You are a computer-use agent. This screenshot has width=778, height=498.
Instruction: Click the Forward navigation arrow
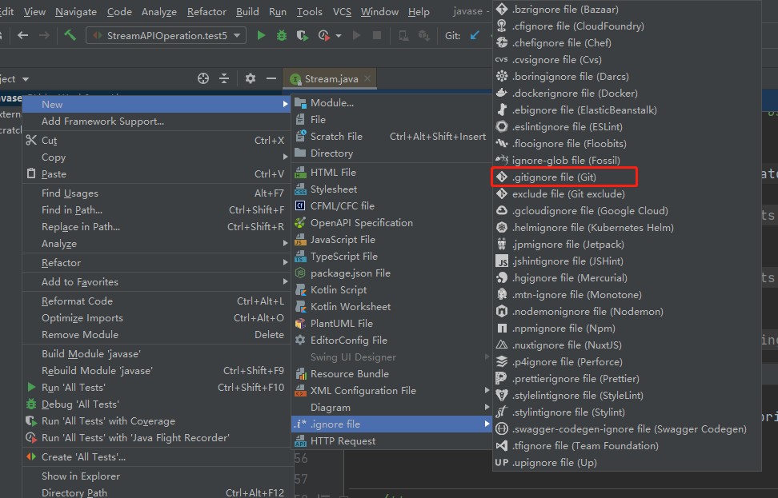44,35
